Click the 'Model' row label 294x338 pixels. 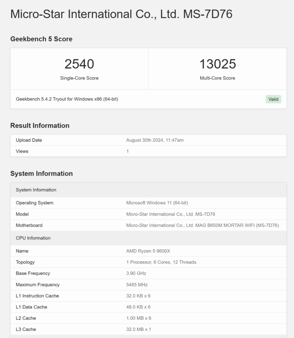[22, 214]
